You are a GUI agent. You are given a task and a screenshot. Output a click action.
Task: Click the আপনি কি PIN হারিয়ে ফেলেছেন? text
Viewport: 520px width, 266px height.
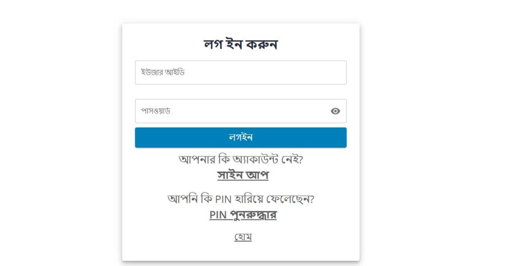coord(241,199)
